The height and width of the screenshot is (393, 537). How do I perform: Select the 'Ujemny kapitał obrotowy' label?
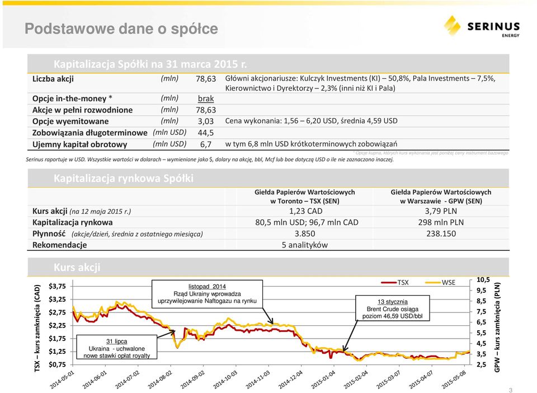click(79, 144)
